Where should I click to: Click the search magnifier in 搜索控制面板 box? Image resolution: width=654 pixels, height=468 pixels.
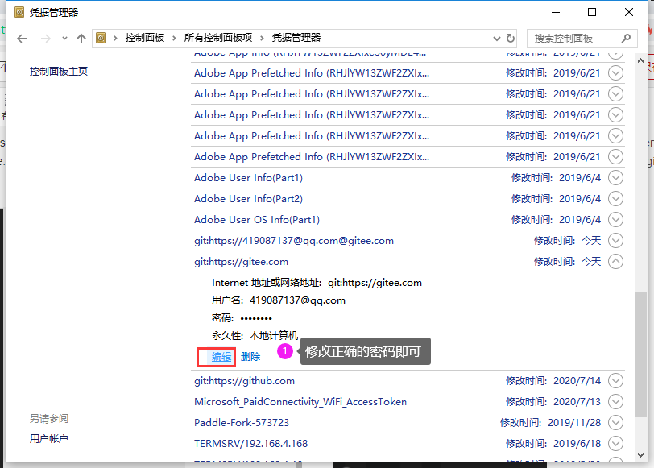tap(624, 38)
